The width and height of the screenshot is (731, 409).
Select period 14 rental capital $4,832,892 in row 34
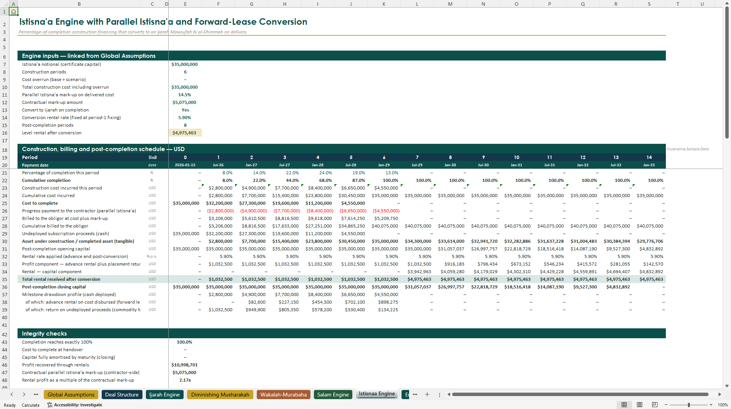649,272
